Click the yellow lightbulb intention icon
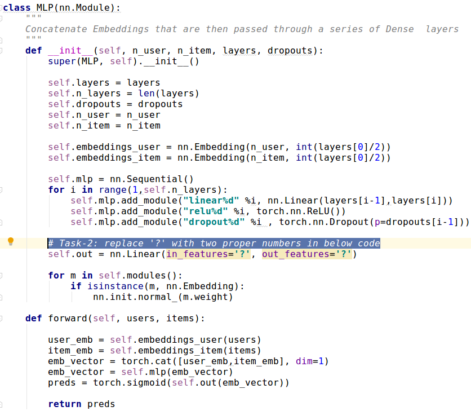The image size is (471, 411). click(11, 241)
